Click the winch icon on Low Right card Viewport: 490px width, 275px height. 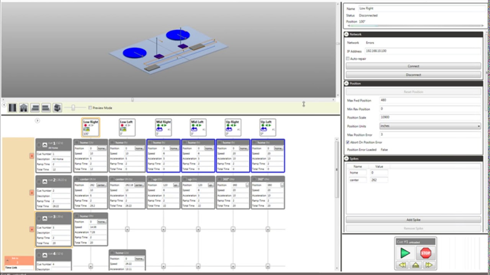coord(87,129)
